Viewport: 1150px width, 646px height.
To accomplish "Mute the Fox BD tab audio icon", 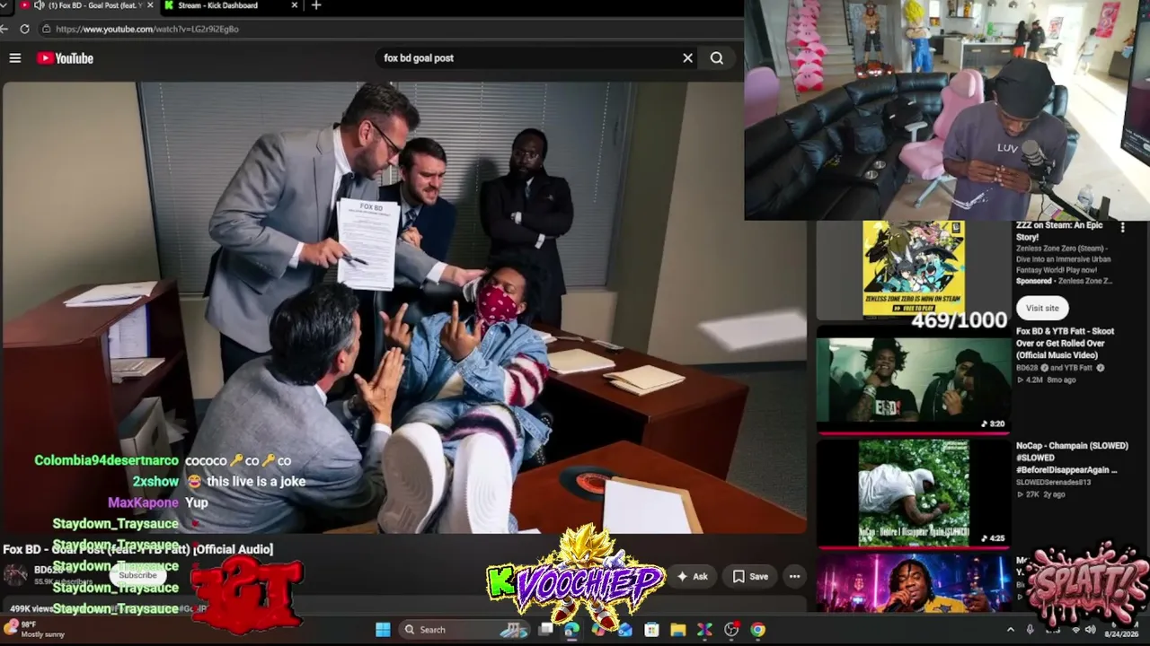I will 39,5.
